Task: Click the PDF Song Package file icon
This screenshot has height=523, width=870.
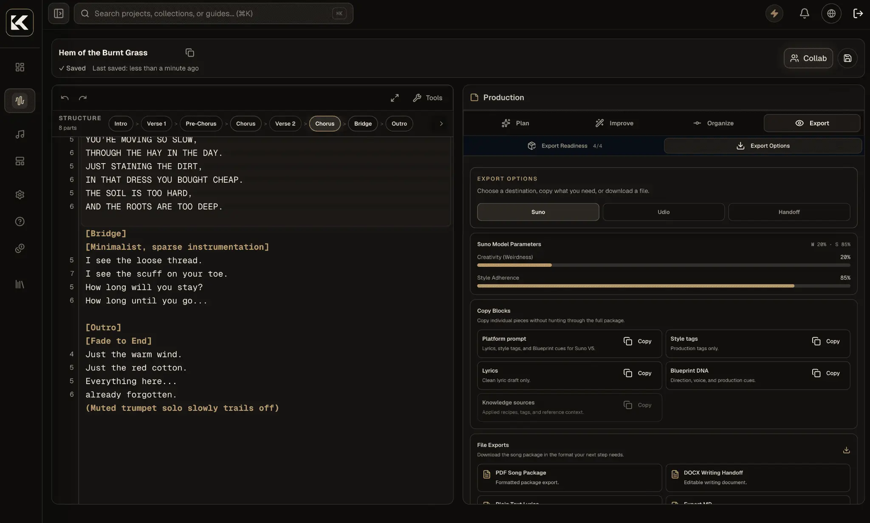Action: (x=487, y=475)
